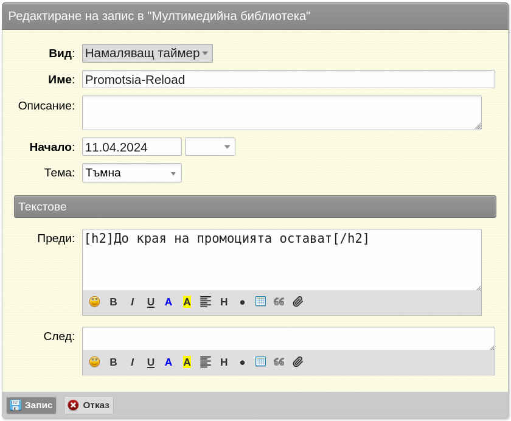Image resolution: width=511 pixels, height=421 pixels.
Task: Attach a file in the Преди toolbar
Action: point(298,302)
